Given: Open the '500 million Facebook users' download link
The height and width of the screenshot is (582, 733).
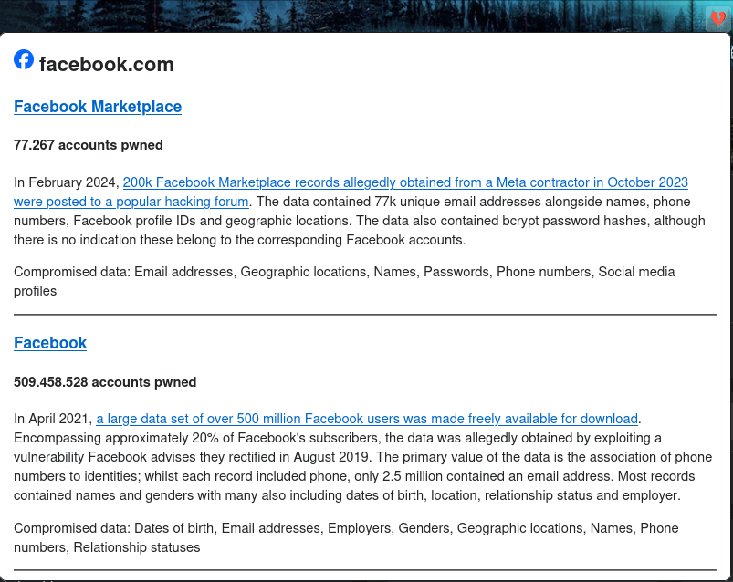Looking at the screenshot, I should coord(367,419).
